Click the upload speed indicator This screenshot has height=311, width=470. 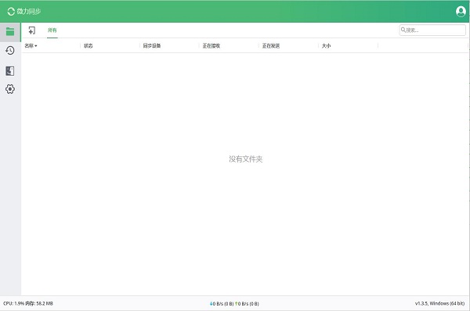point(247,304)
